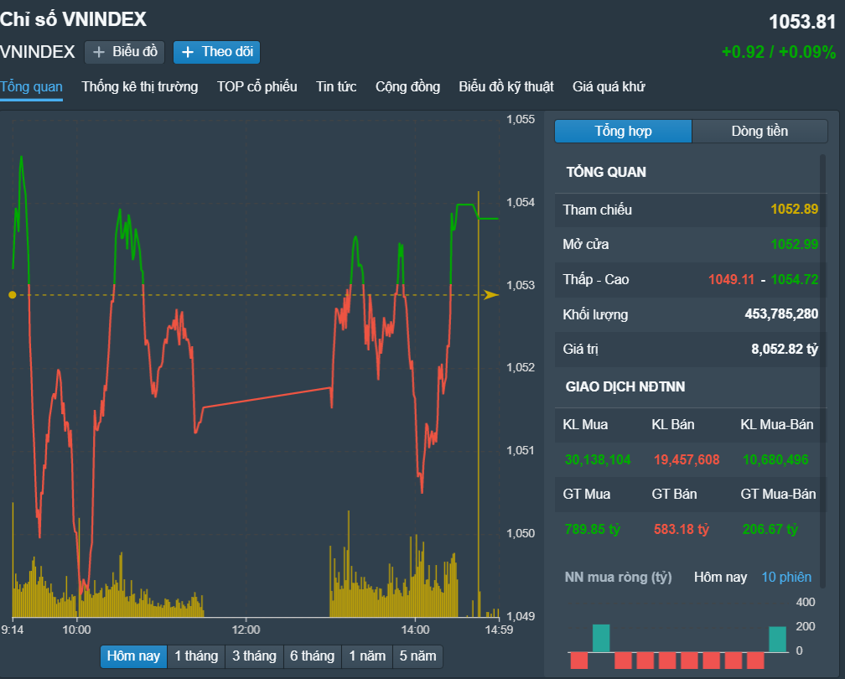
Task: Click the plus icon on Theo dõi button
Action: pos(188,52)
